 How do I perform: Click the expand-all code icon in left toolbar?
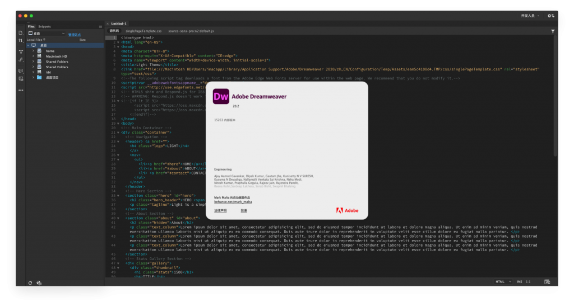21,51
